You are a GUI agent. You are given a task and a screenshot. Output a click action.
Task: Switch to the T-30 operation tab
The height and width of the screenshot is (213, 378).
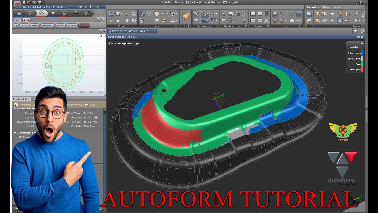18,20
